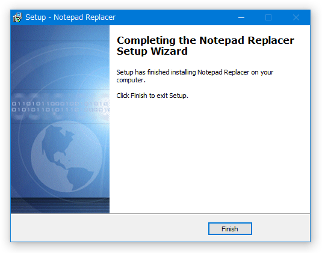
Task: Click the disabled maximize button
Action: (x=268, y=17)
